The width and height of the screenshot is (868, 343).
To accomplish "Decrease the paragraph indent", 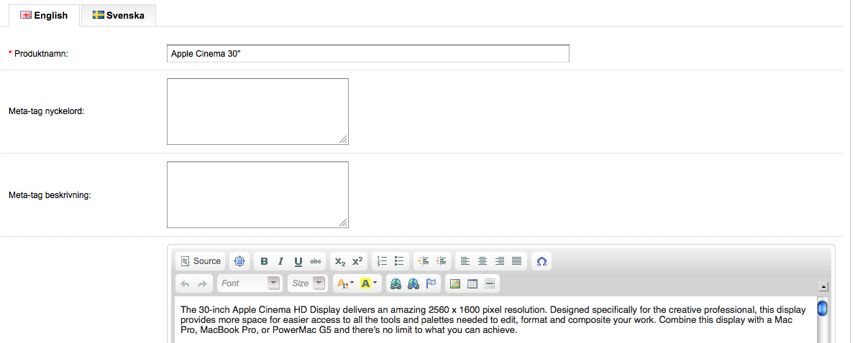I will pos(424,261).
